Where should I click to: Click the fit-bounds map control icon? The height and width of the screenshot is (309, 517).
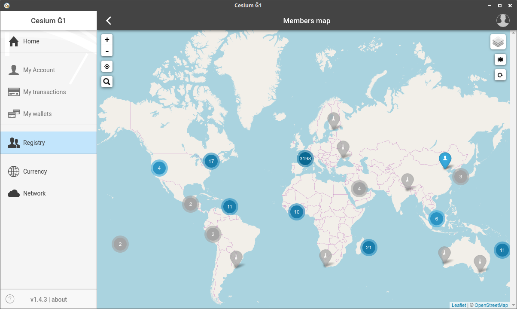coord(500,60)
